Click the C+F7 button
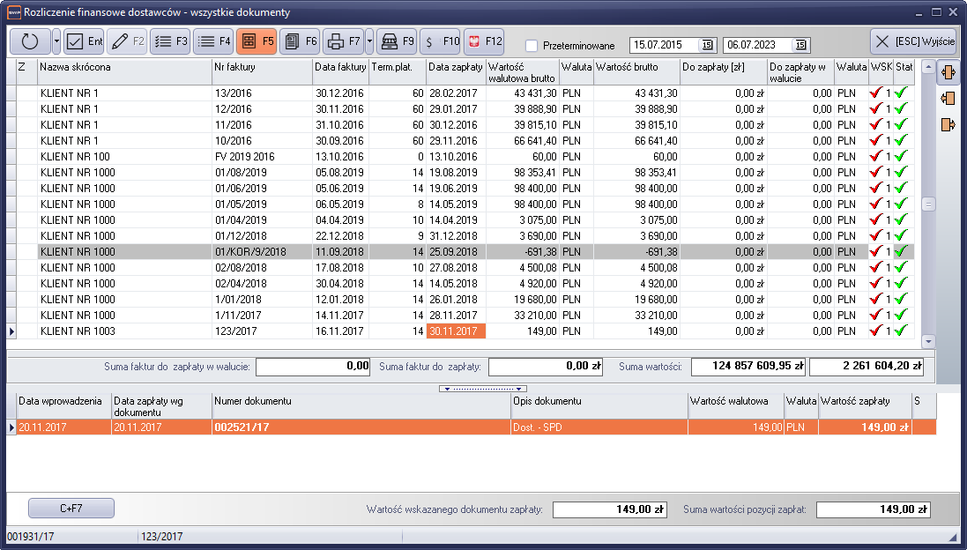Screen dimensions: 967x550 tap(71, 509)
